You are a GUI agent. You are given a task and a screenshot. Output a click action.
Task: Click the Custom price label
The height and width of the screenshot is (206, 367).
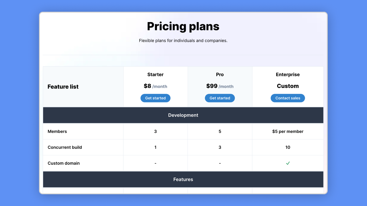tap(288, 86)
